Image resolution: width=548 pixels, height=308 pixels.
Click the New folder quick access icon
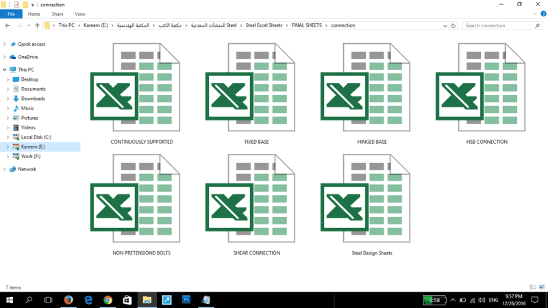coord(25,5)
